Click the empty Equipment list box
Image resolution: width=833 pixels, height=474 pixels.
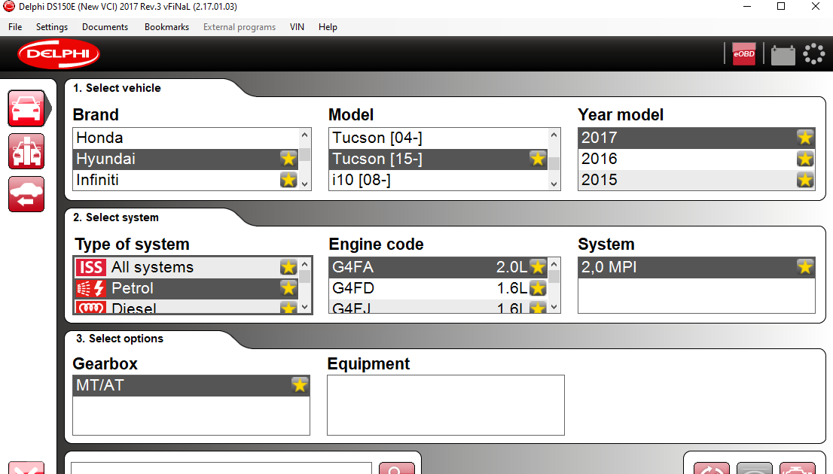446,405
